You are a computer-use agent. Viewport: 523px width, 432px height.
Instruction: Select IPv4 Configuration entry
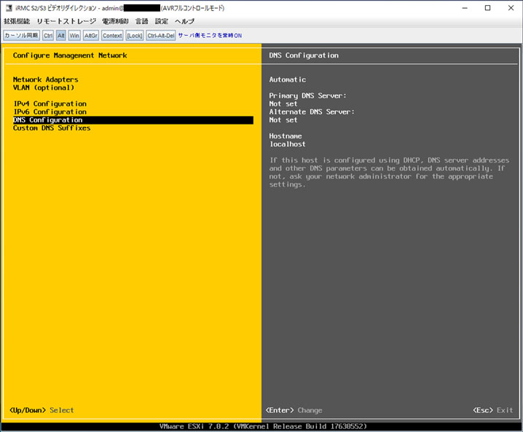(x=50, y=103)
